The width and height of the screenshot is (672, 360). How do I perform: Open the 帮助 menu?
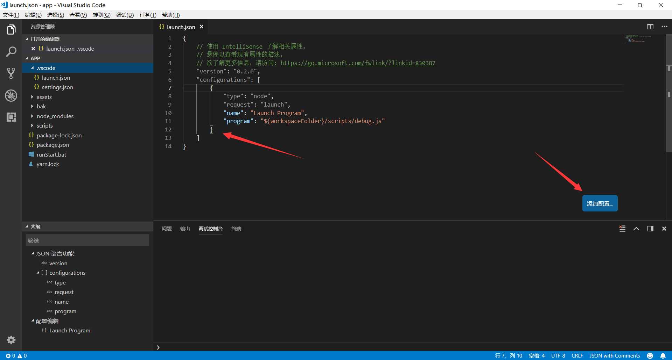[171, 15]
